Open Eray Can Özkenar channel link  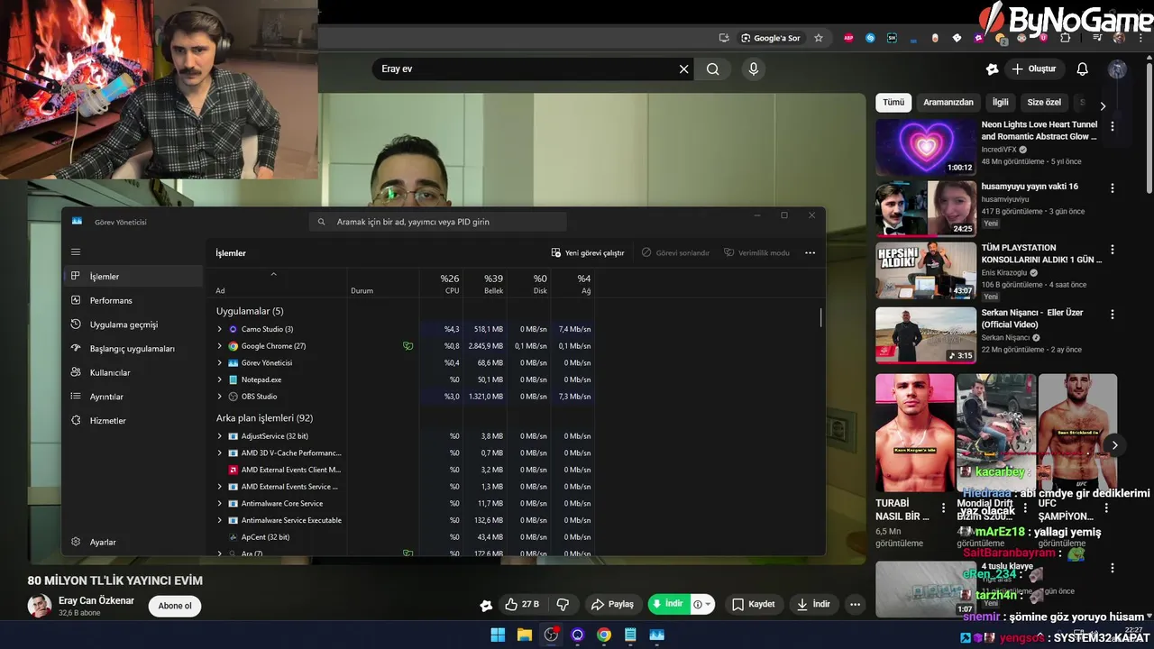coord(96,600)
